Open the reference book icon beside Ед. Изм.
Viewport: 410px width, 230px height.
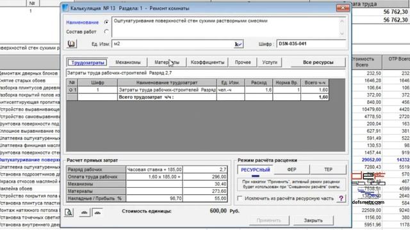tap(71, 44)
